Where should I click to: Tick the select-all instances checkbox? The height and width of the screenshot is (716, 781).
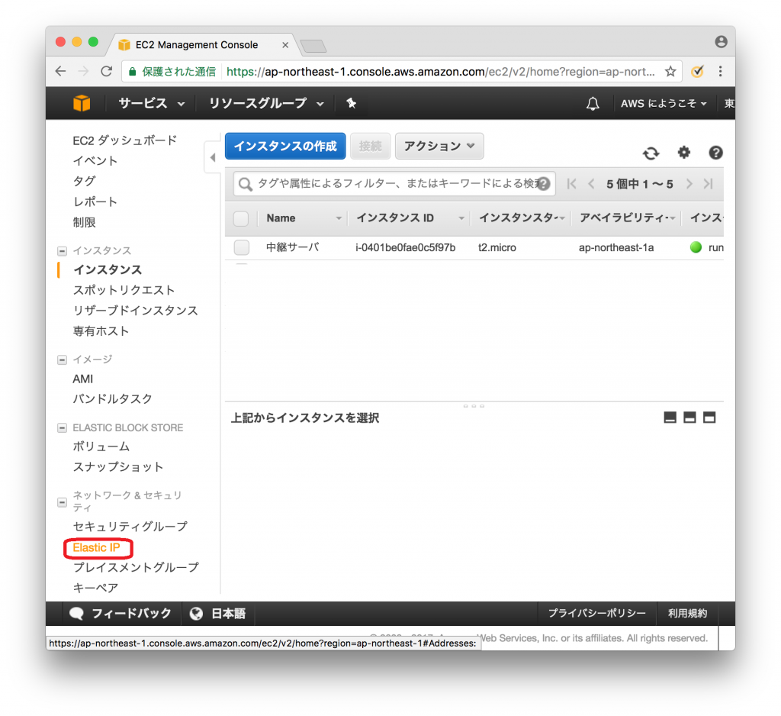(x=241, y=218)
